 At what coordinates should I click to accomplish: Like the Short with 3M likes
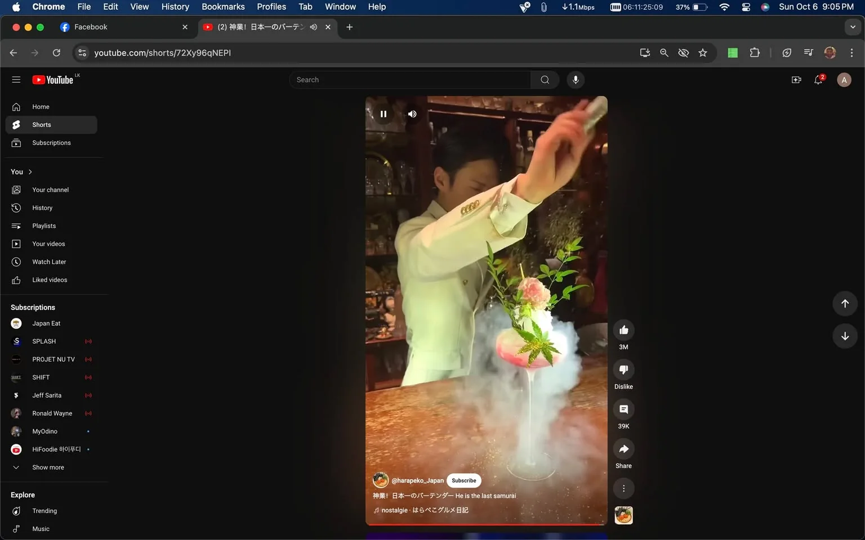(x=623, y=330)
